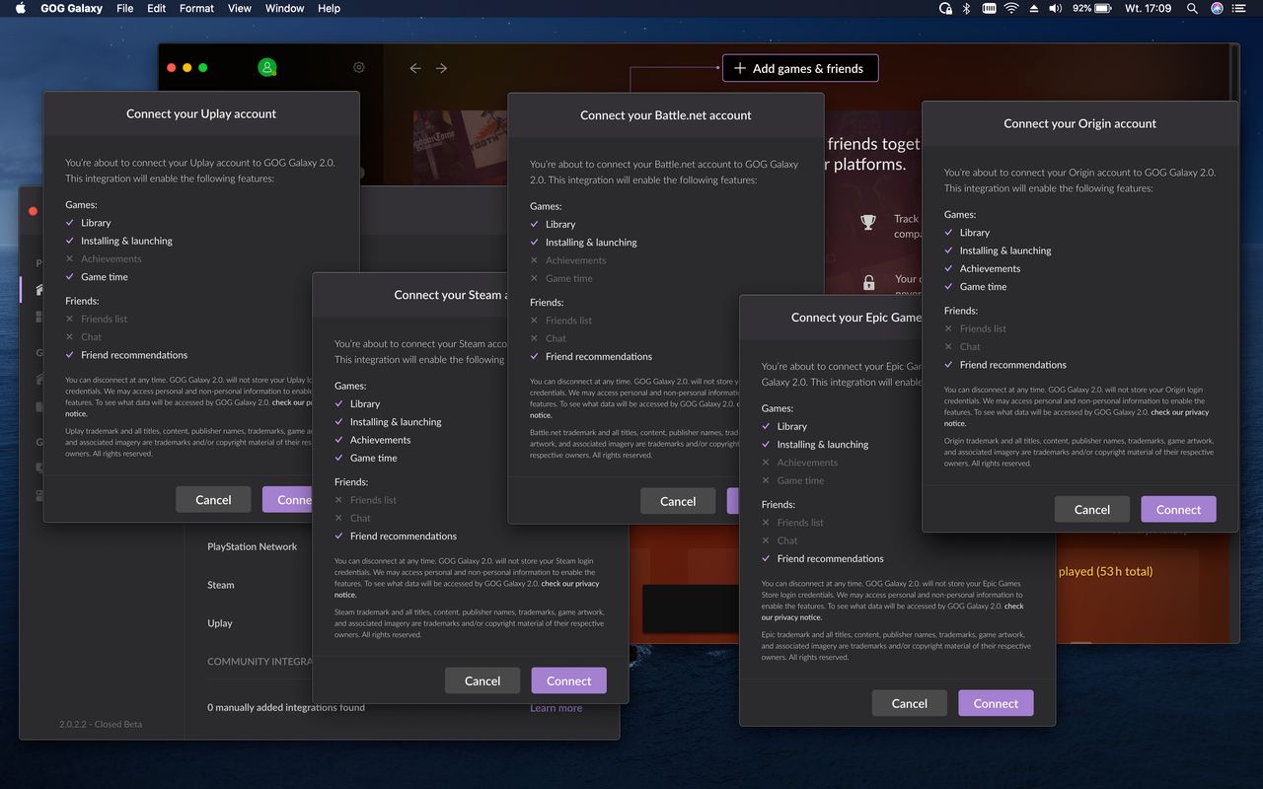
Task: Click Library in the Steam dialog
Action: [x=365, y=403]
